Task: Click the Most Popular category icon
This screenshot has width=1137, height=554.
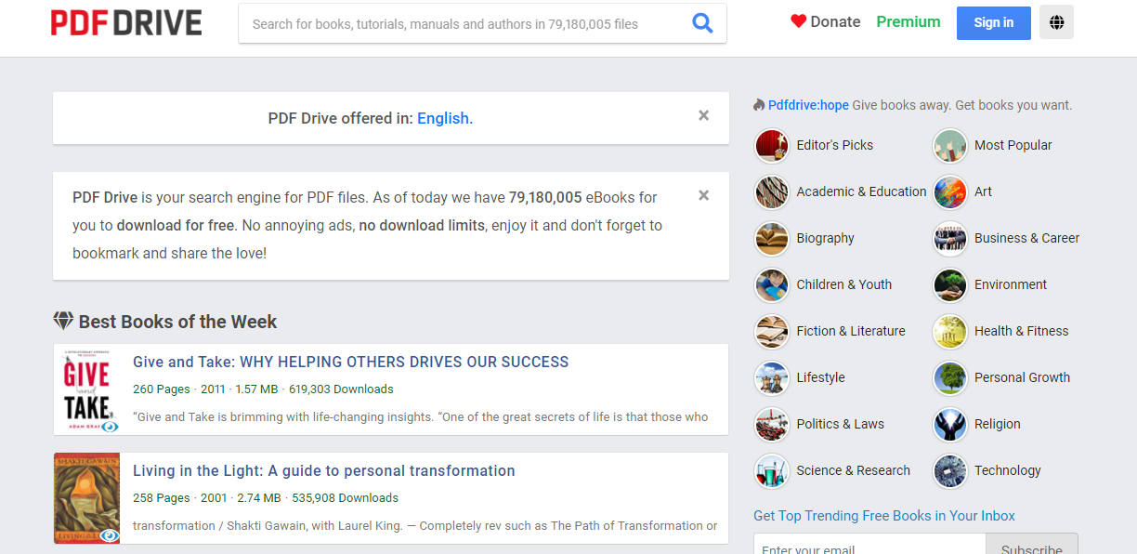Action: (x=950, y=145)
